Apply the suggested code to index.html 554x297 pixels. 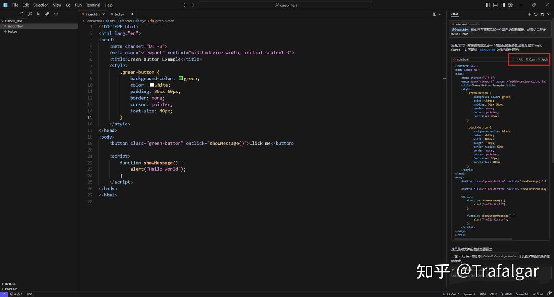click(x=543, y=59)
